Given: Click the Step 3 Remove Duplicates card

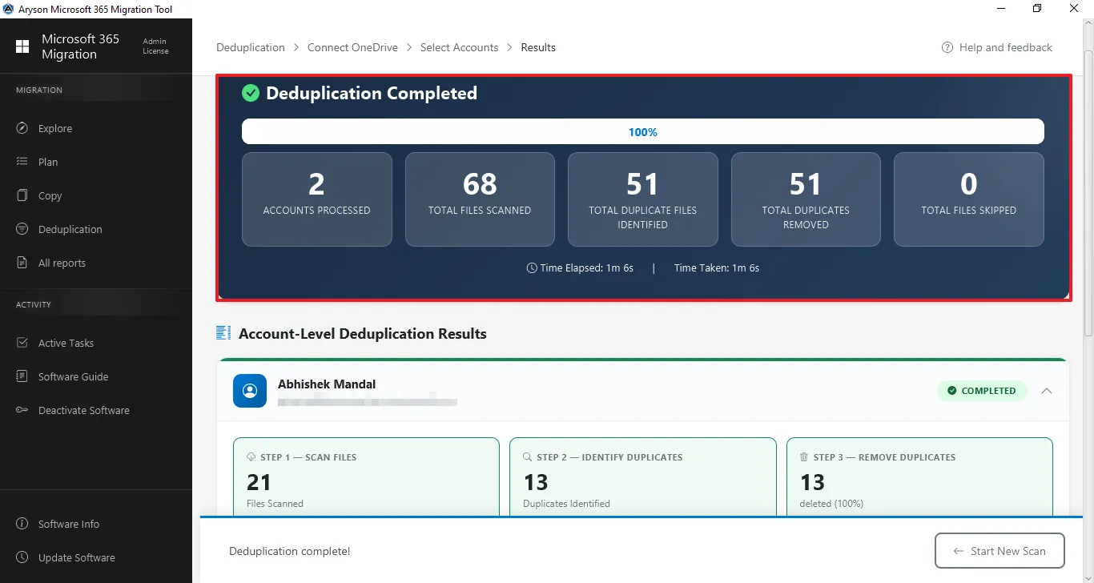Looking at the screenshot, I should (x=919, y=477).
